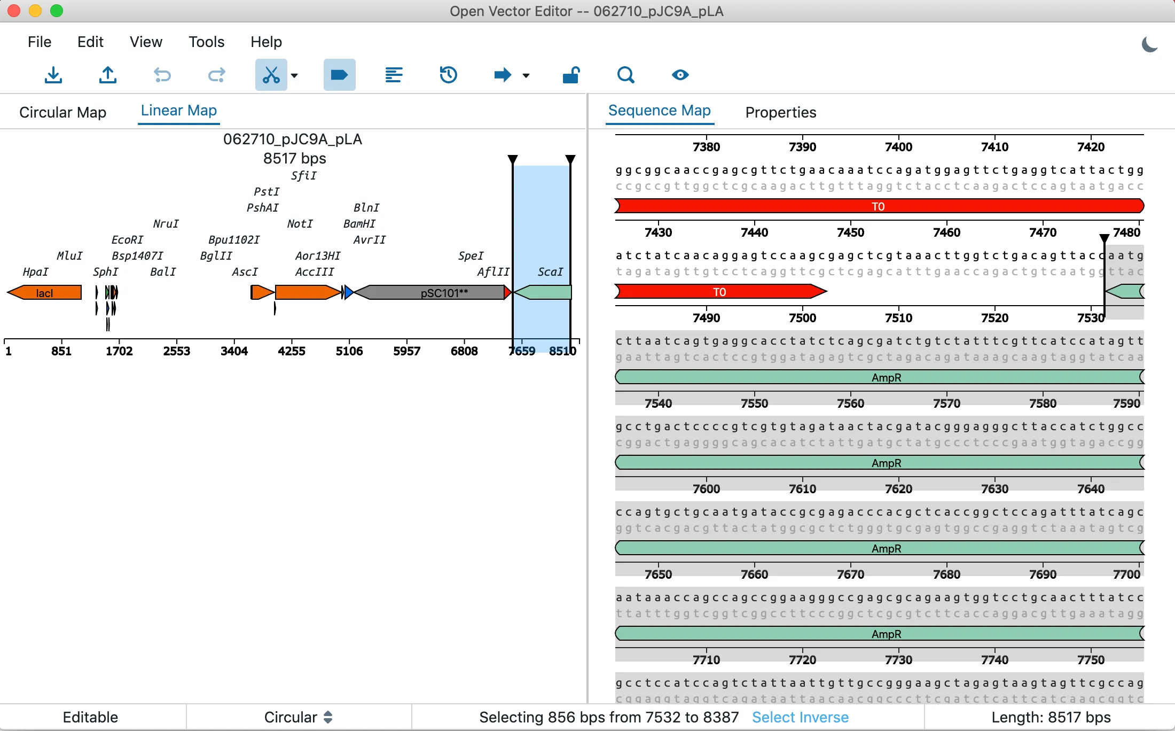Select the cut sites (scissors) tool
The image size is (1175, 731).
[x=271, y=75]
